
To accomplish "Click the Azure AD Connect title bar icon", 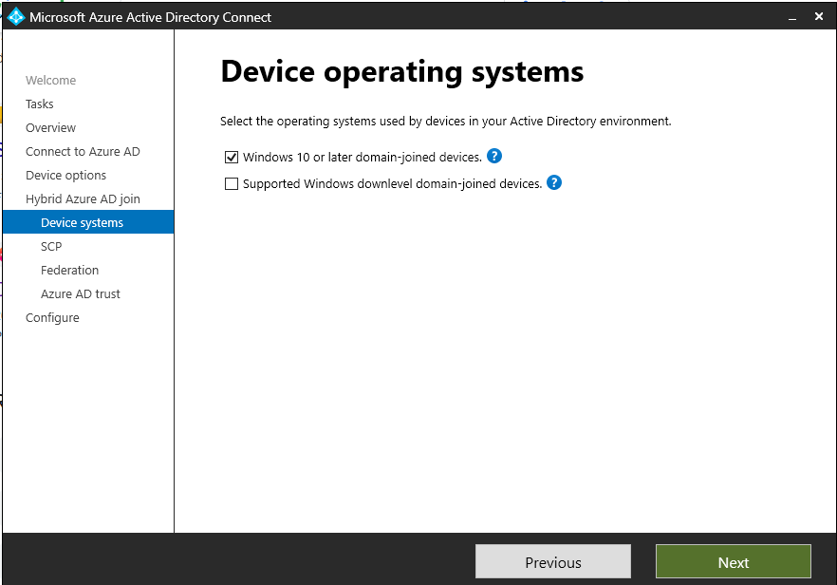I will [x=16, y=17].
